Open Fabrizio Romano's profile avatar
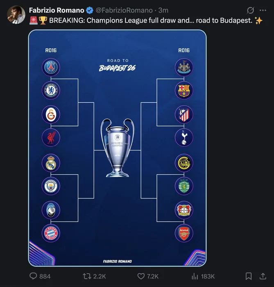The image size is (274, 287). tap(16, 15)
